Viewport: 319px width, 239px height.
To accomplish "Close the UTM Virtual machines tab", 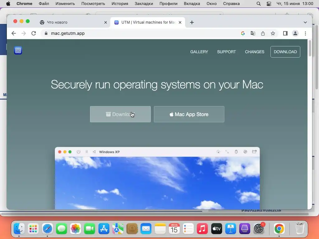I will pyautogui.click(x=180, y=22).
